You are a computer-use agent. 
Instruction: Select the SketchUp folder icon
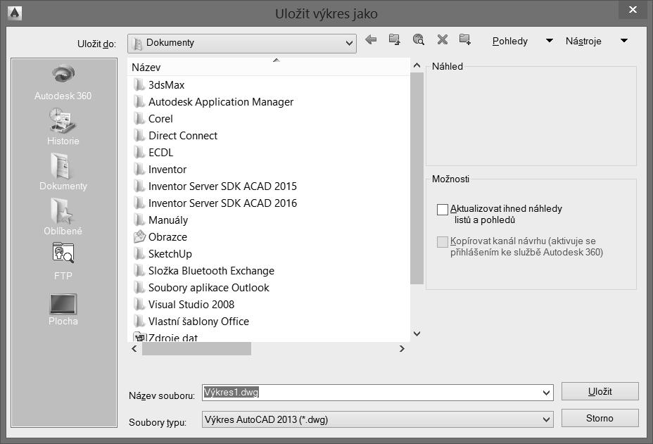(139, 253)
